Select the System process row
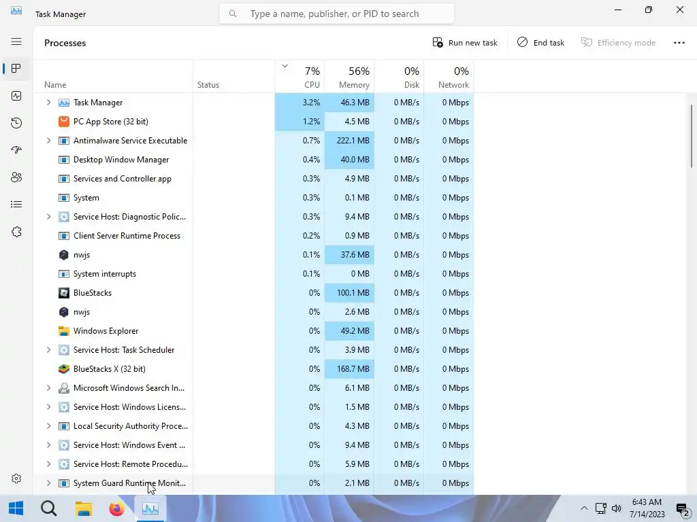 pos(254,198)
